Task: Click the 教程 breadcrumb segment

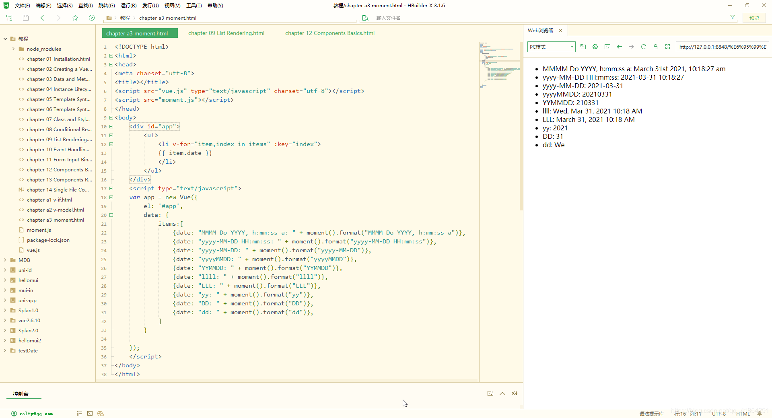Action: coord(125,18)
